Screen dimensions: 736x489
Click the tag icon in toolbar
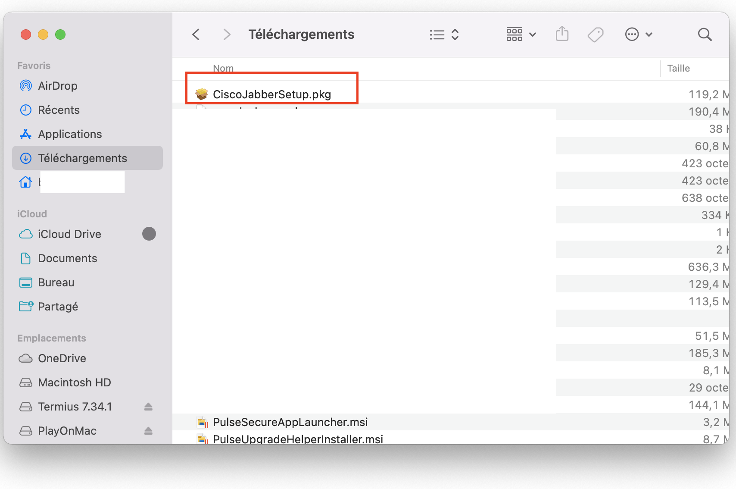595,34
